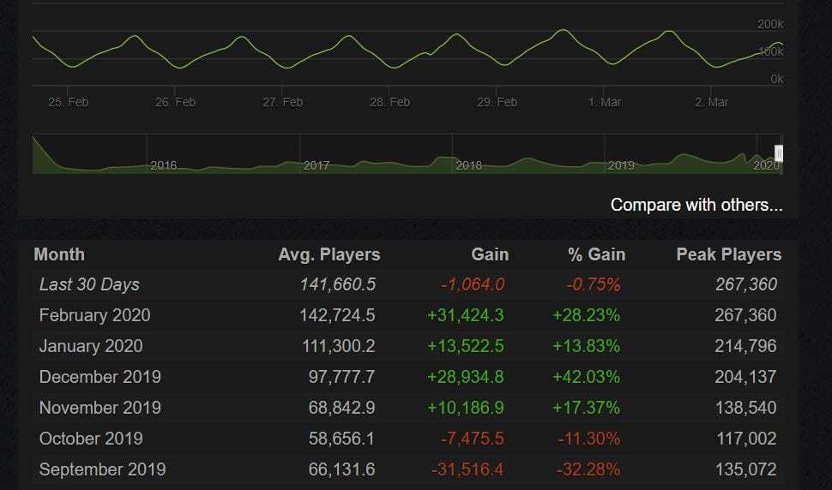Click the Gain column header

[489, 254]
